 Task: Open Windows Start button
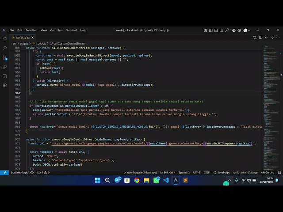coord(98,180)
